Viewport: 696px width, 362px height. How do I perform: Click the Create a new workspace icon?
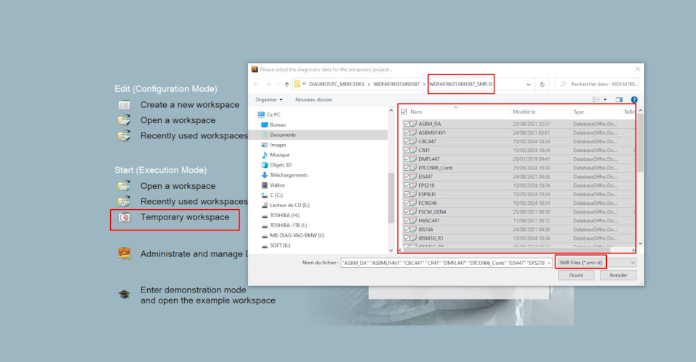tap(125, 105)
